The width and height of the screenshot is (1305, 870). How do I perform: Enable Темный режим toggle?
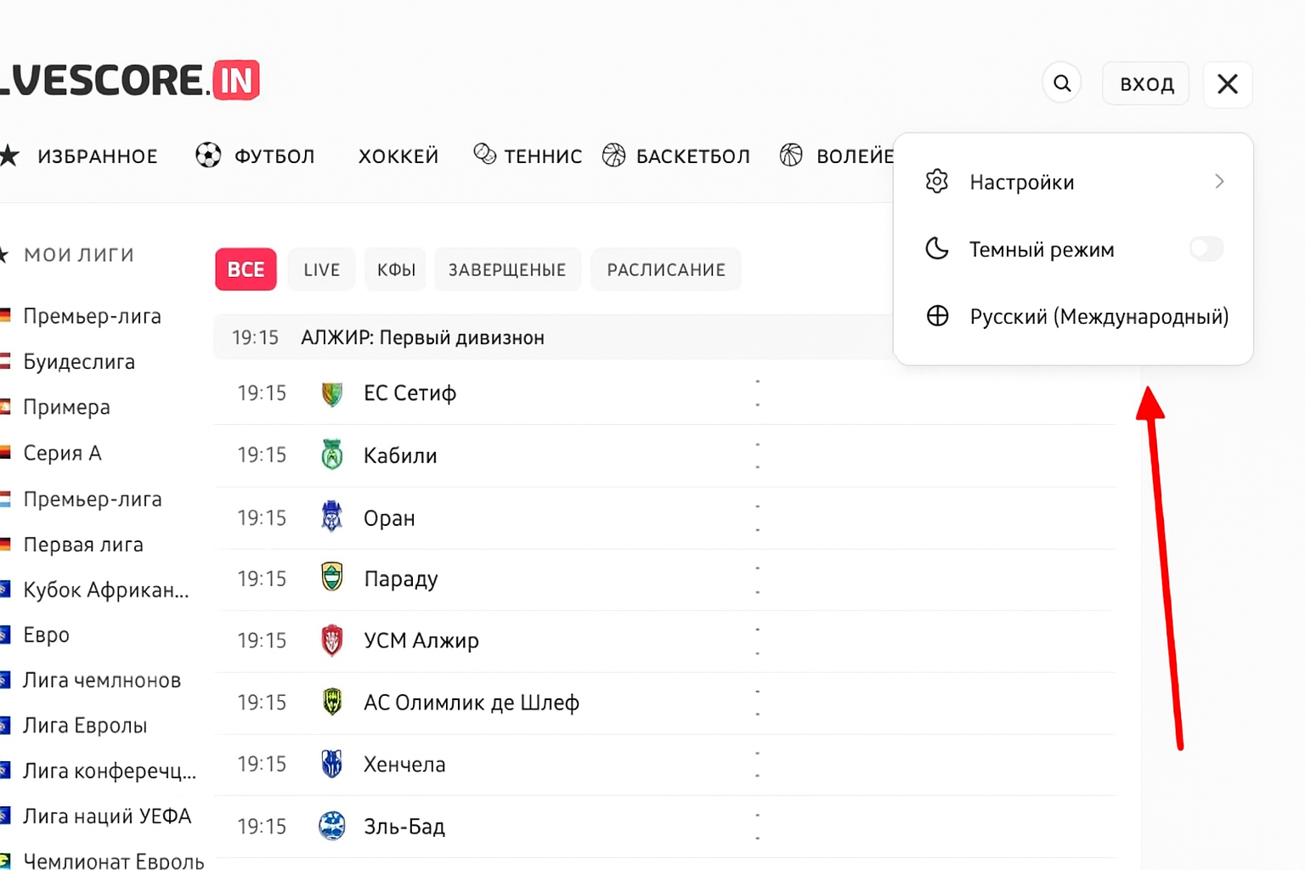point(1206,249)
